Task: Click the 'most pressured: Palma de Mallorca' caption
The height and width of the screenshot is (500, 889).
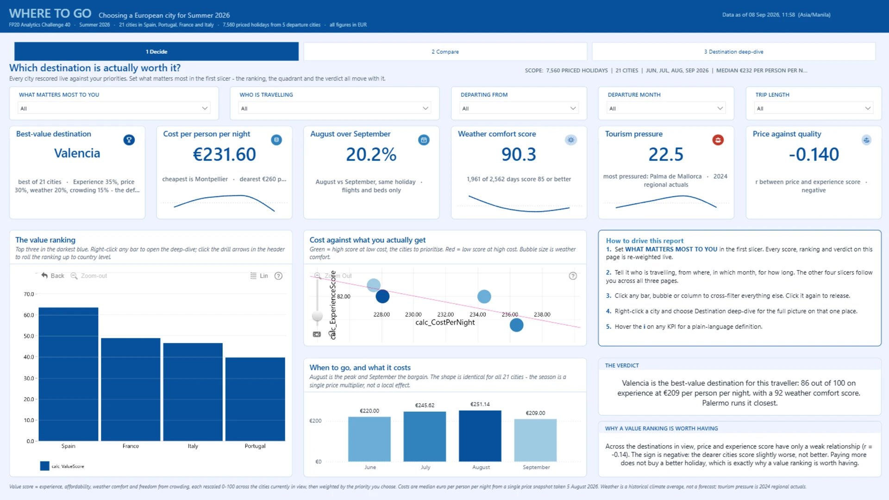Action: tap(652, 176)
